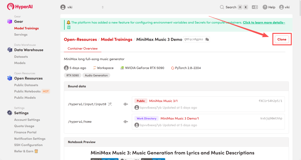Open Model Trainings in the sidebar
The height and width of the screenshot is (160, 301).
(x=26, y=28)
